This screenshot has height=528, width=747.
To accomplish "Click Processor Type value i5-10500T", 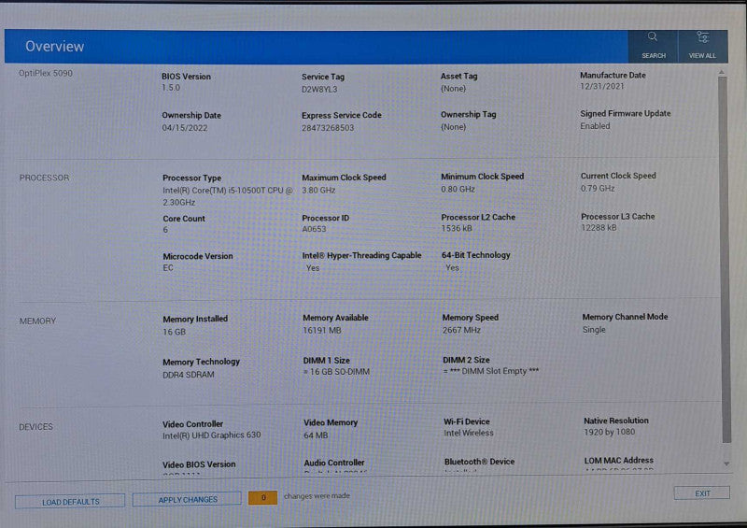I will 228,196.
